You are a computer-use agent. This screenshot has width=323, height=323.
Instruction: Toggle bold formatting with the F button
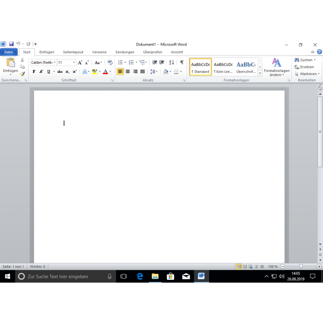point(34,71)
